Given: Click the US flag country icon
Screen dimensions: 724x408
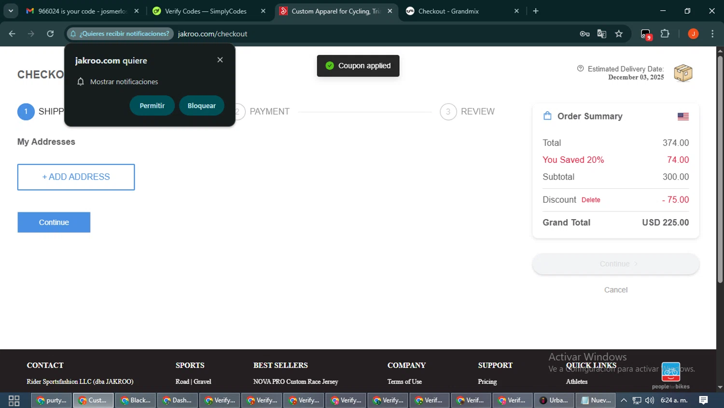Looking at the screenshot, I should 683,117.
